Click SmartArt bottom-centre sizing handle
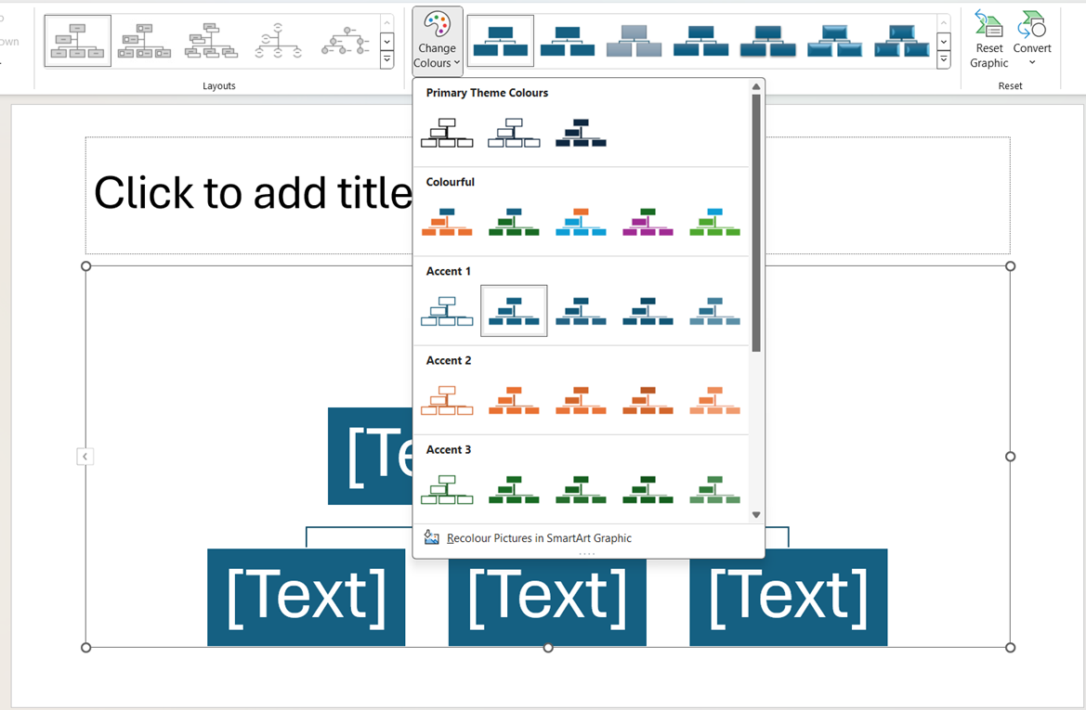Screen dimensions: 1086x710 pyautogui.click(x=548, y=648)
